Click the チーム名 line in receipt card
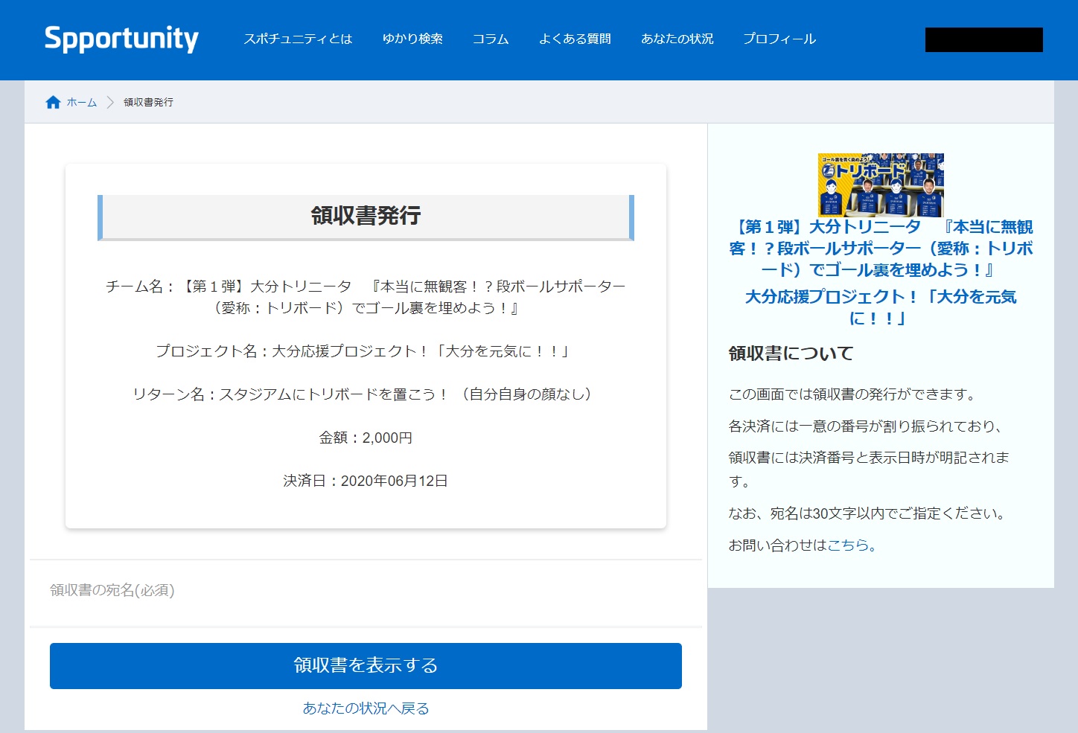 [x=366, y=297]
